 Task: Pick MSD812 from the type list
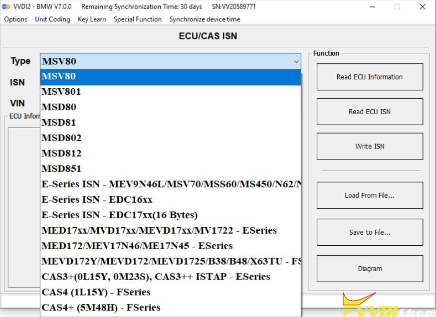[x=171, y=154]
